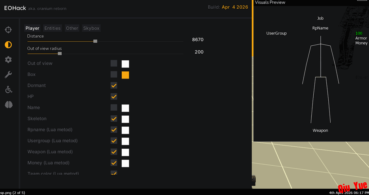The width and height of the screenshot is (369, 195).
Task: Enable the Out of view checkbox
Action: tap(114, 63)
